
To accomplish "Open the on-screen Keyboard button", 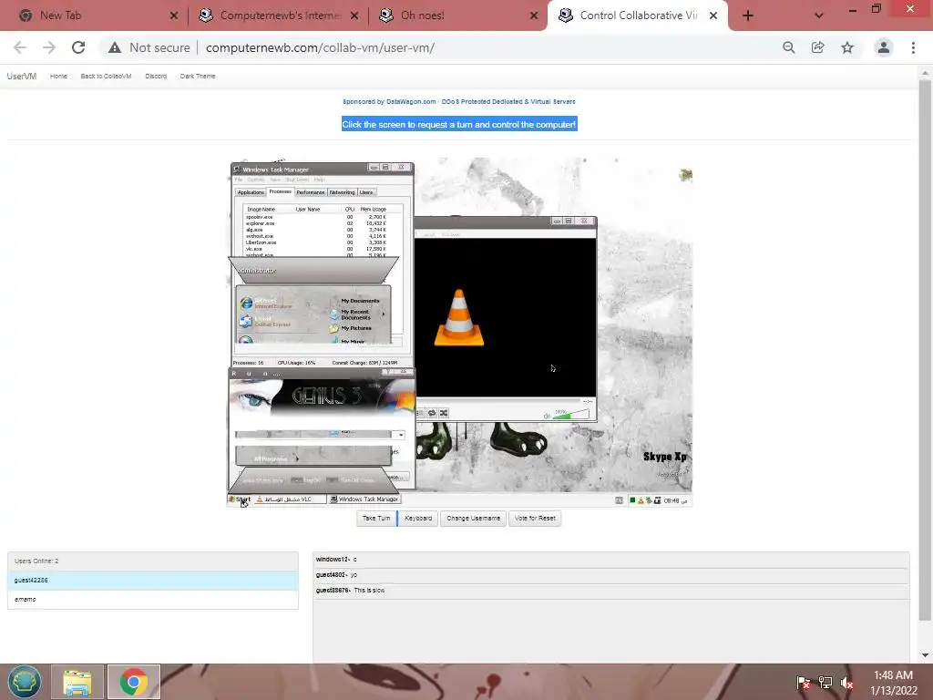I will 418,519.
